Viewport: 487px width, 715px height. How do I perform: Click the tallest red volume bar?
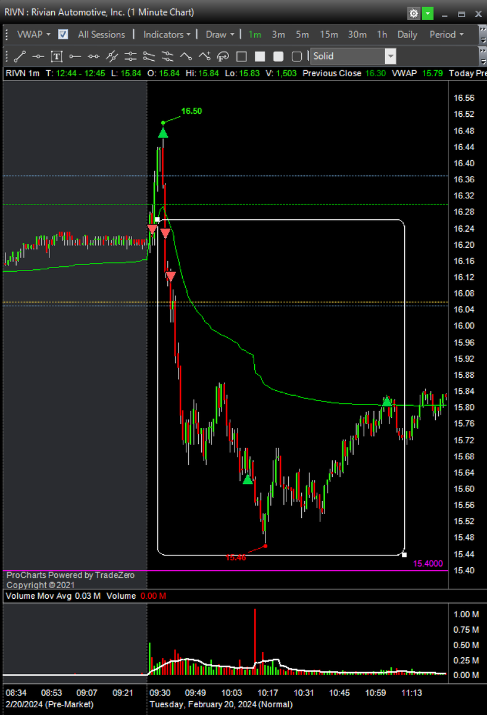click(x=255, y=642)
